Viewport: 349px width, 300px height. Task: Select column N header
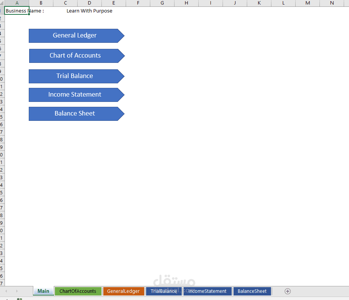[332, 3]
